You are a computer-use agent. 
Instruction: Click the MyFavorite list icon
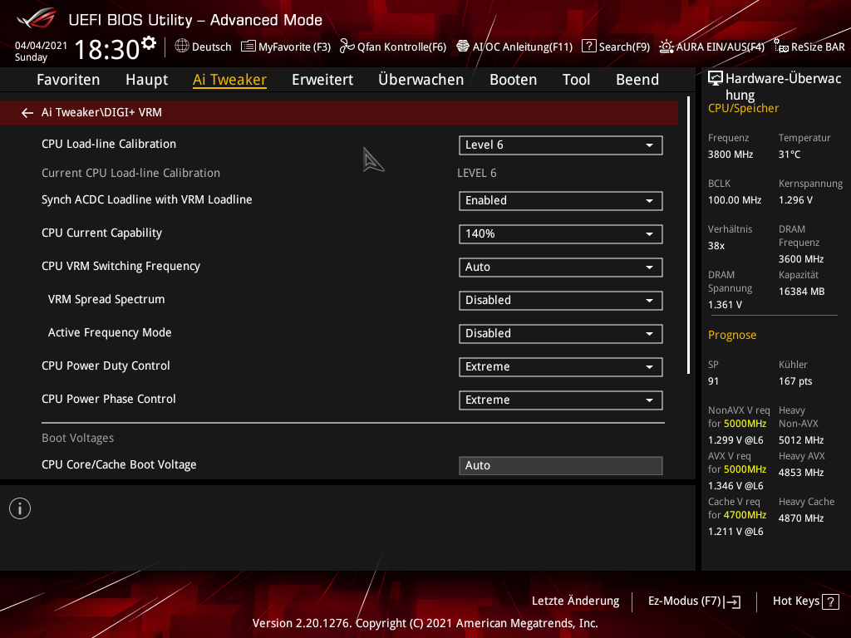(x=248, y=47)
